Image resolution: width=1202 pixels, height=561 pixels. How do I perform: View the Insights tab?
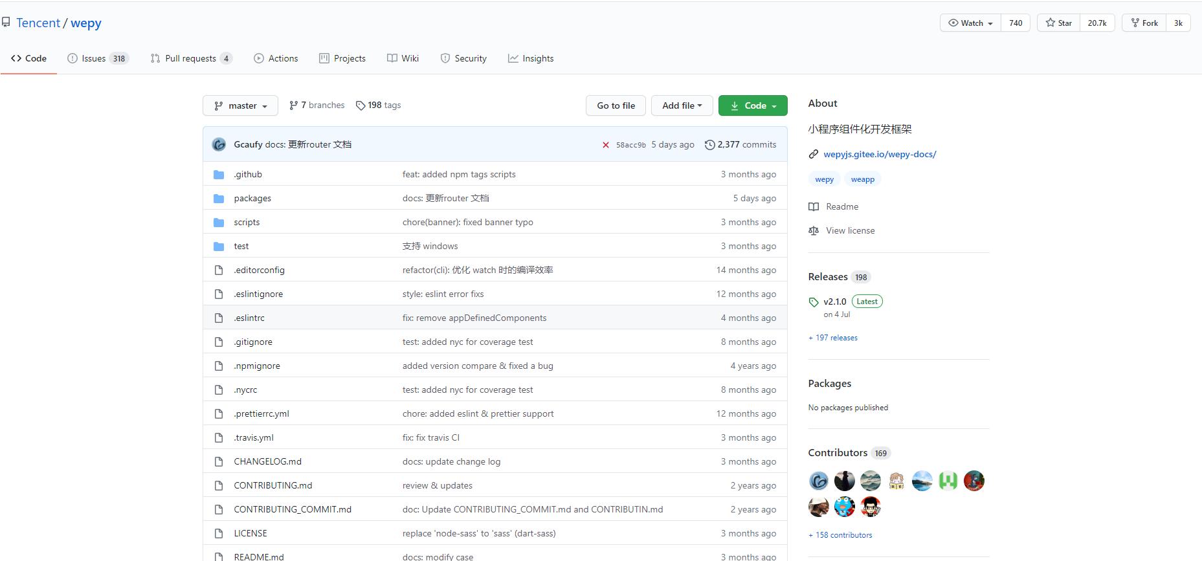click(x=531, y=58)
